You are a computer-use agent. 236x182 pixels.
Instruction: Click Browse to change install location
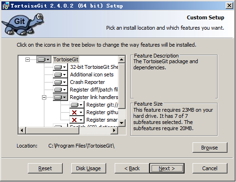(x=210, y=148)
